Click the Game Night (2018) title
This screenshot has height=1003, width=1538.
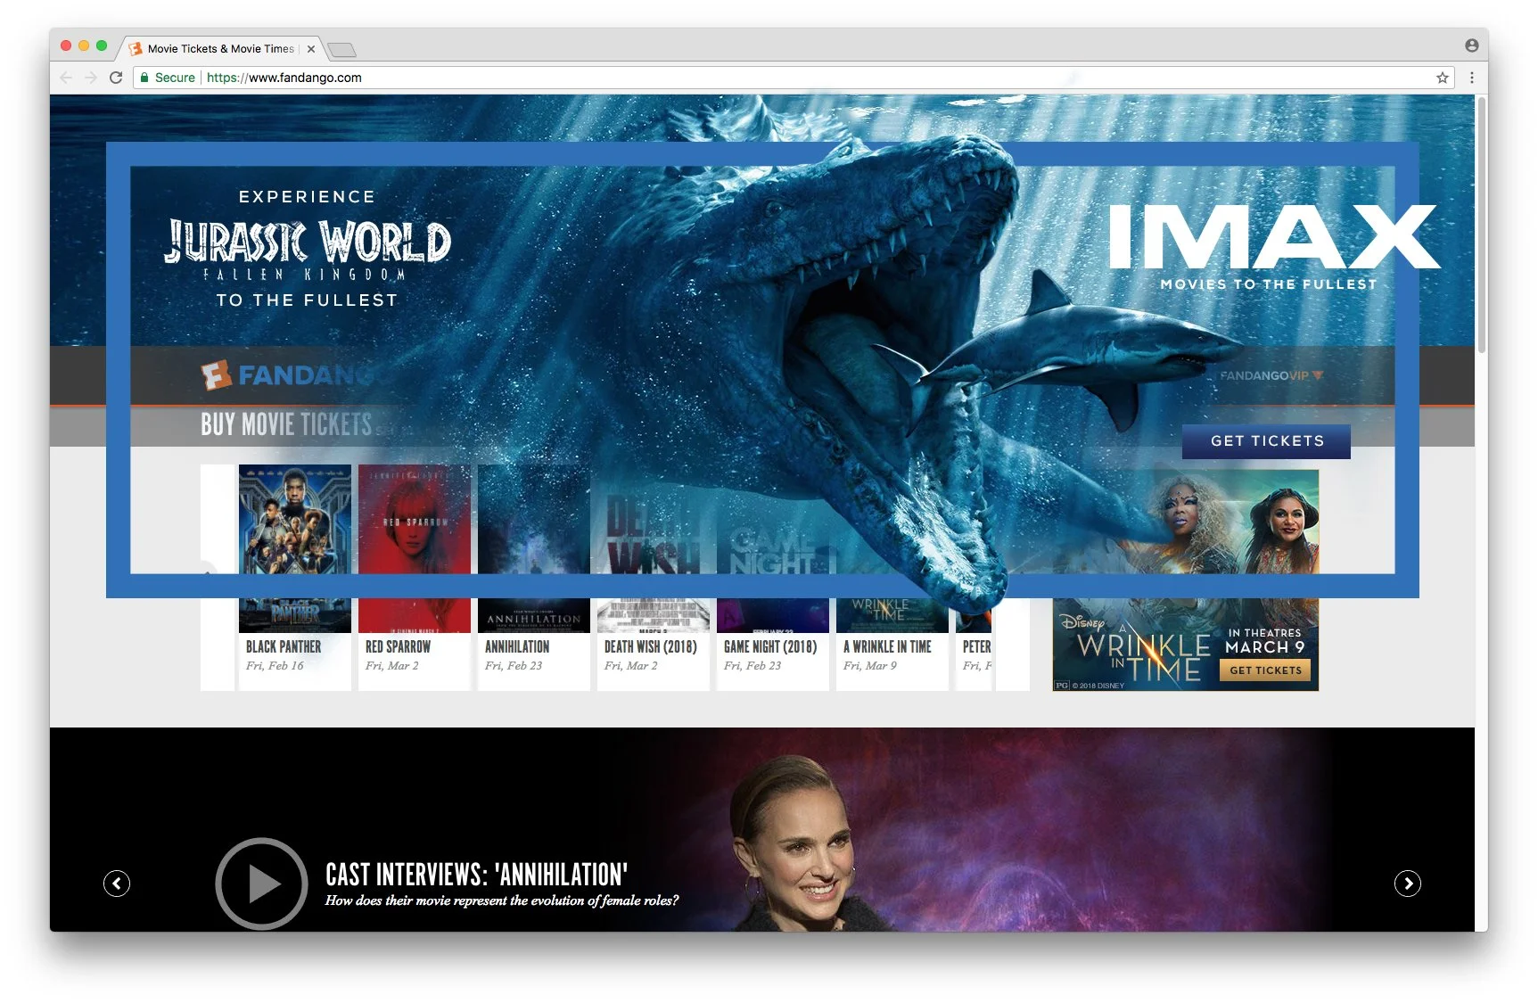coord(770,647)
